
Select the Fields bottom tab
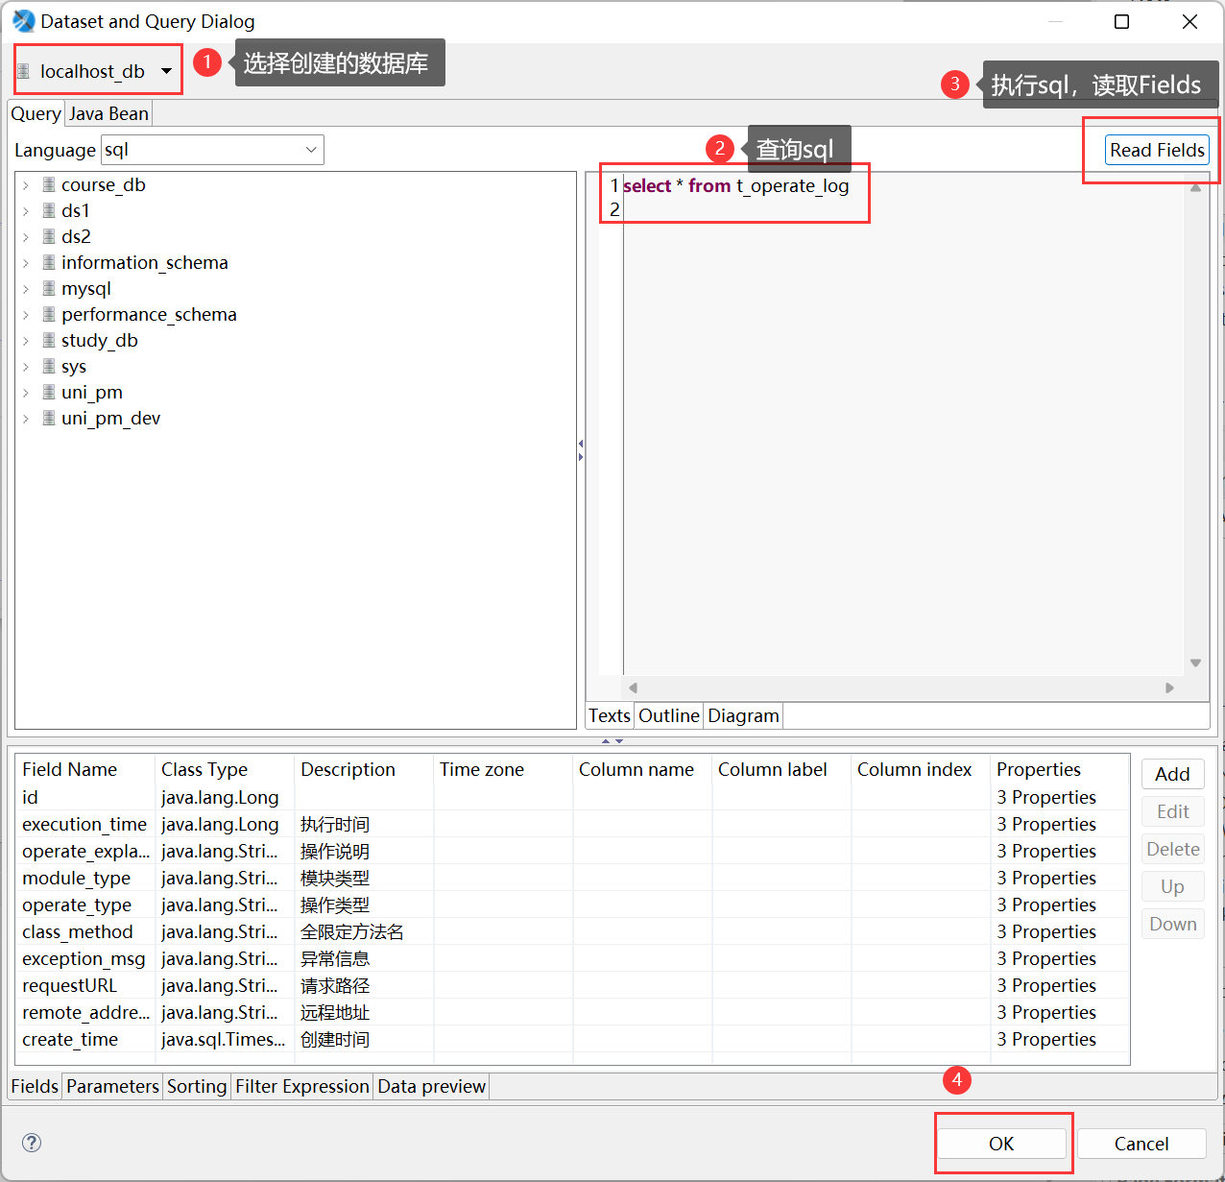click(x=35, y=1086)
